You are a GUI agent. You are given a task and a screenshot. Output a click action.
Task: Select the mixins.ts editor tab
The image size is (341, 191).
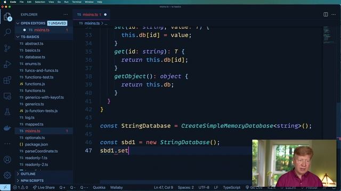[91, 14]
